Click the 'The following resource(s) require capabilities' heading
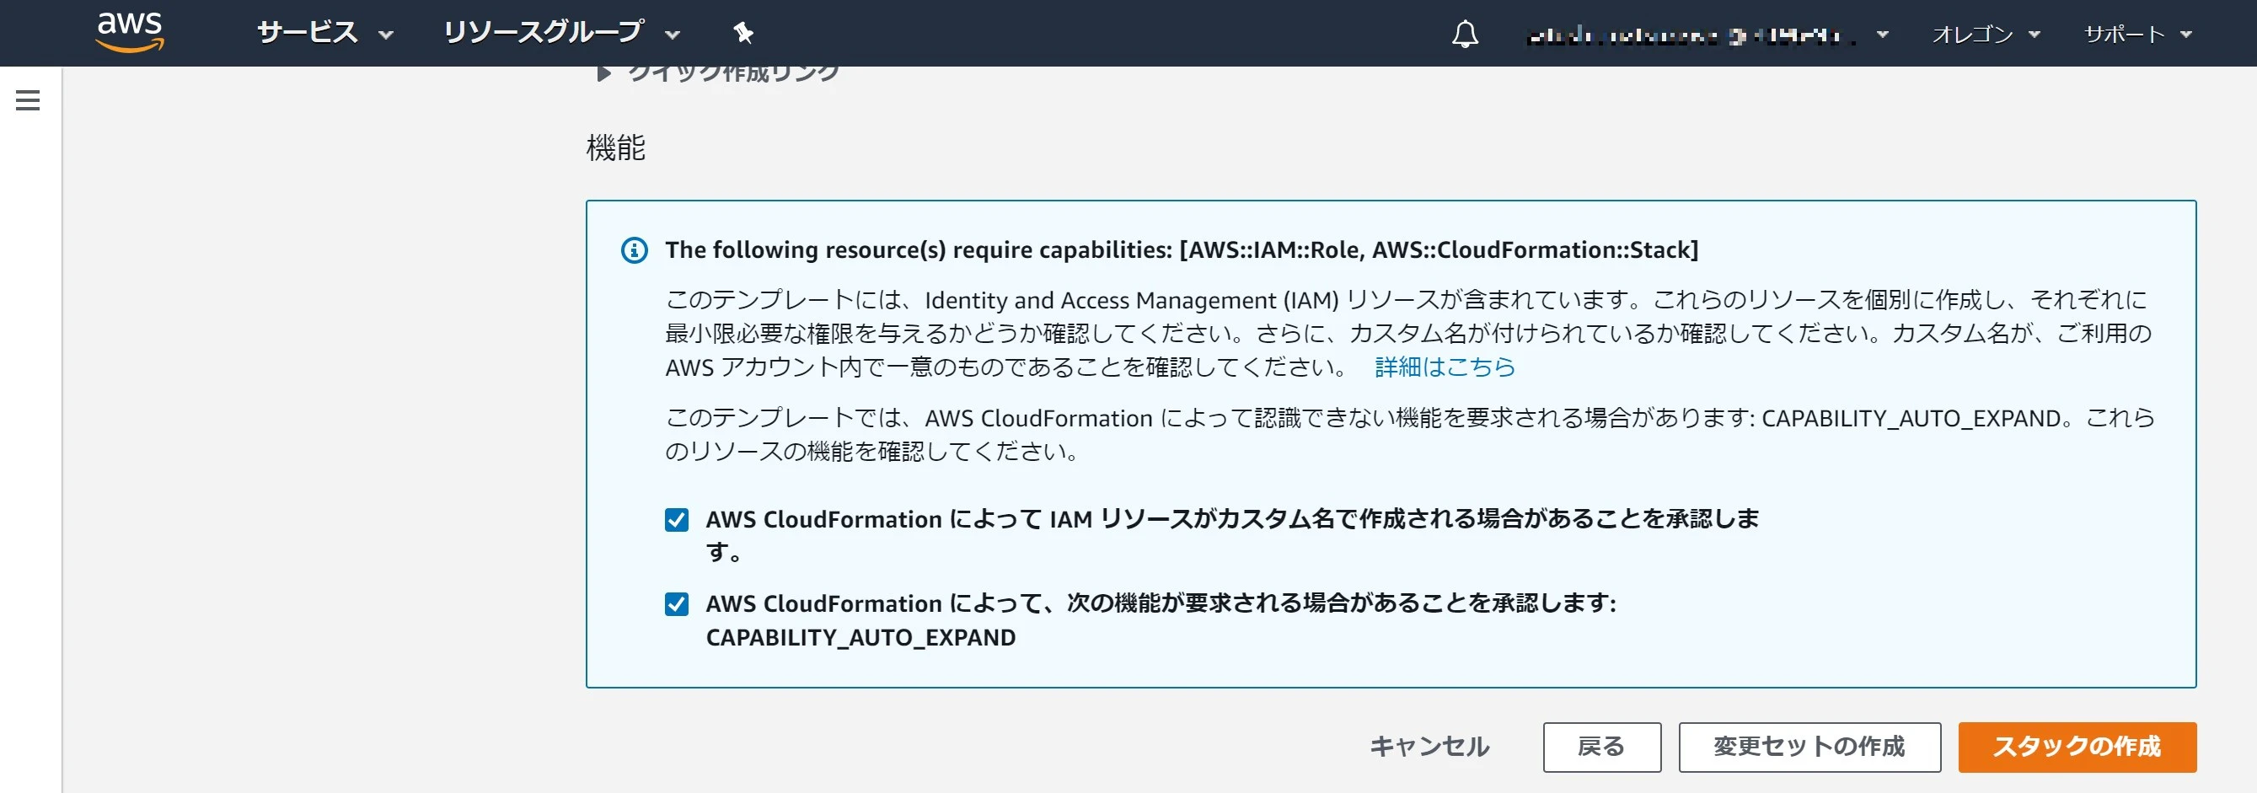The image size is (2257, 793). click(x=1181, y=249)
